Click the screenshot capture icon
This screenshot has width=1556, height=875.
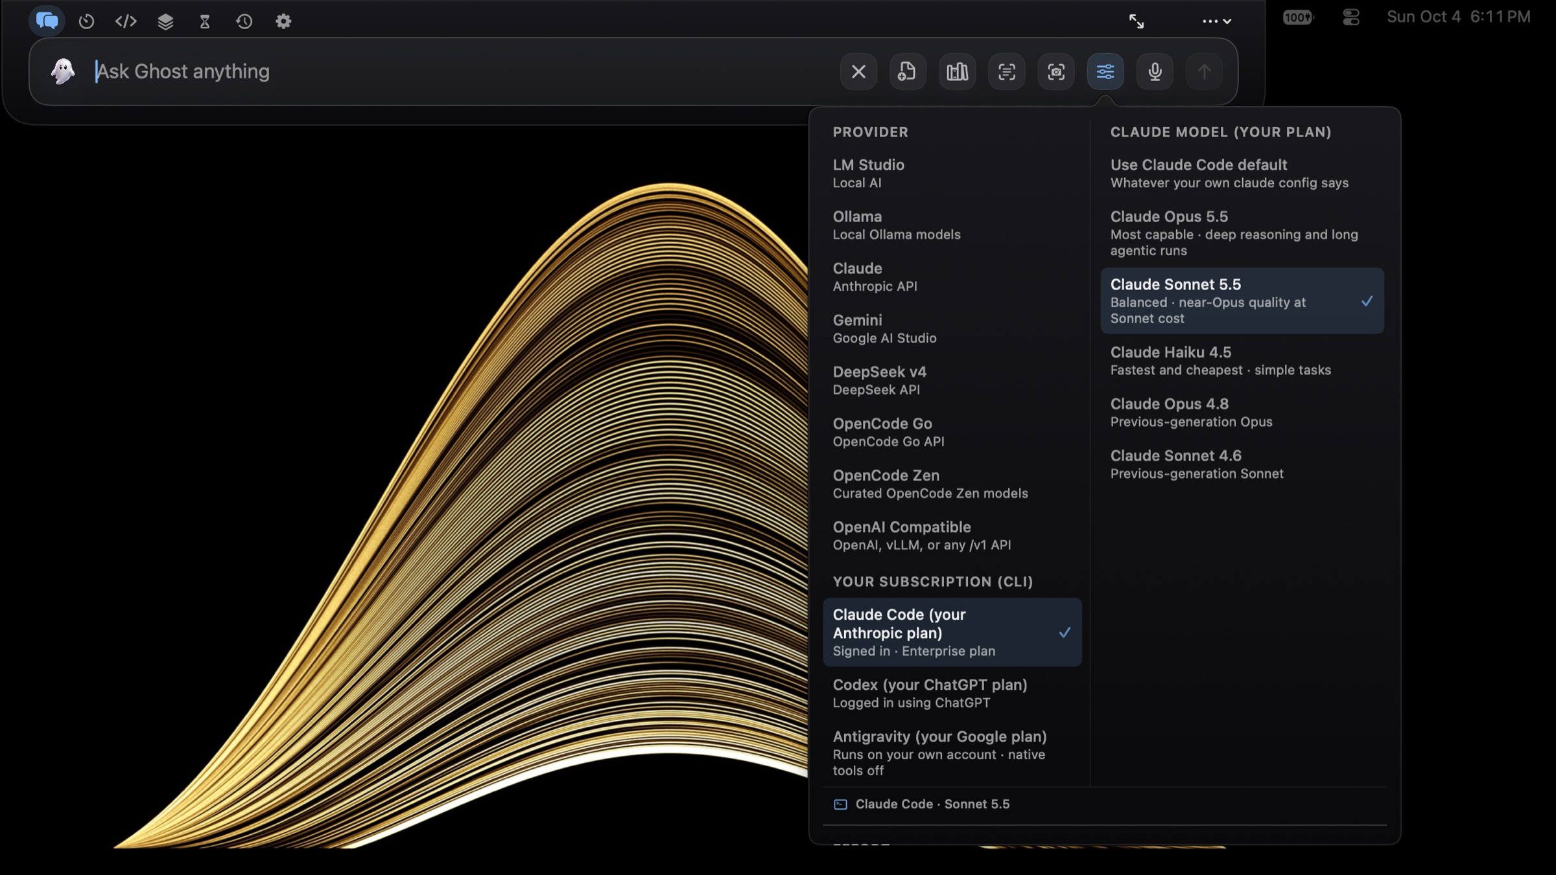click(1056, 71)
